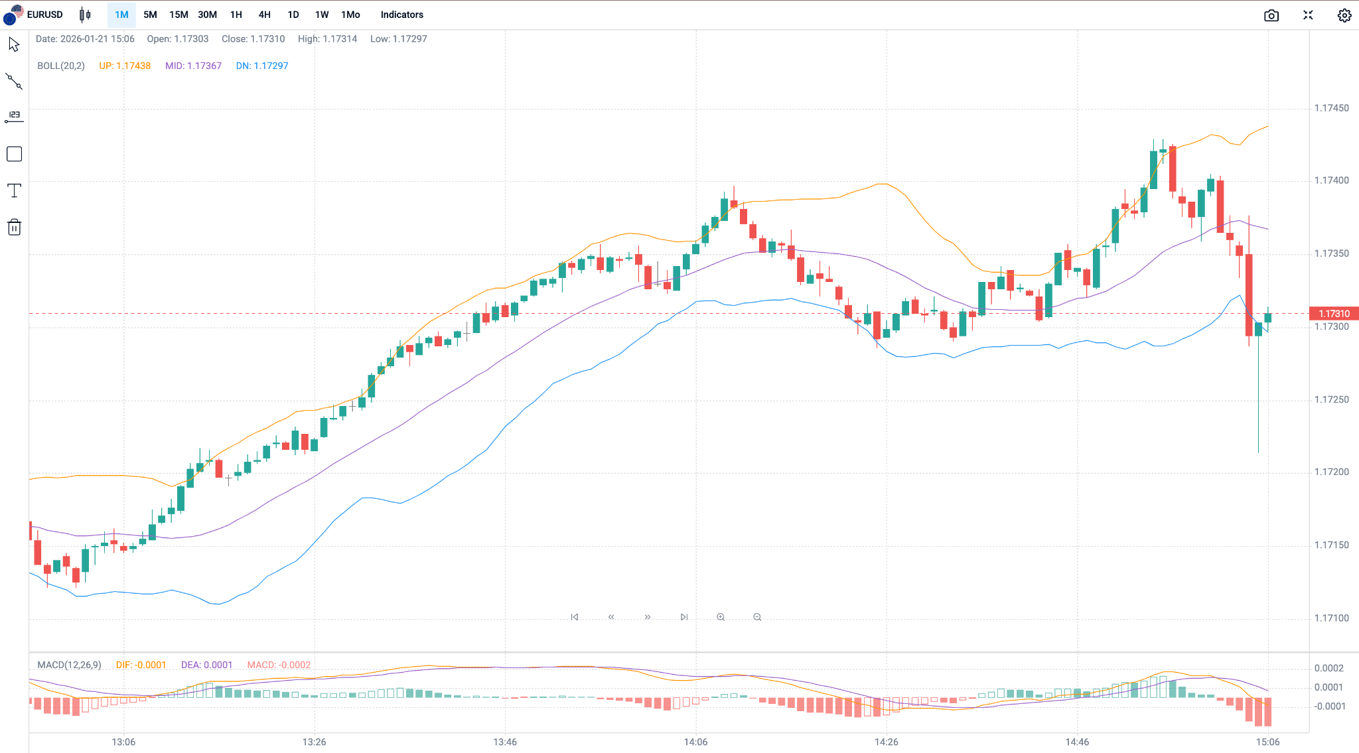Screen dimensions: 1359x753
Task: Open the measurement ruler tool
Action: [x=14, y=117]
